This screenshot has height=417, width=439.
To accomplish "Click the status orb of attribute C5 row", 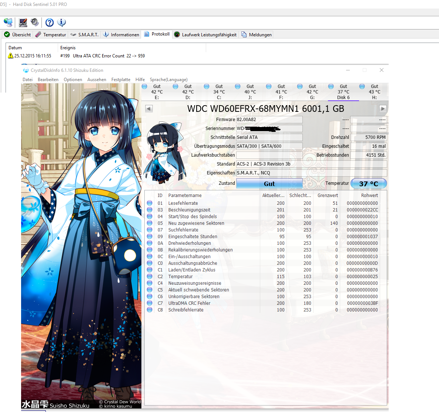I will coord(150,290).
